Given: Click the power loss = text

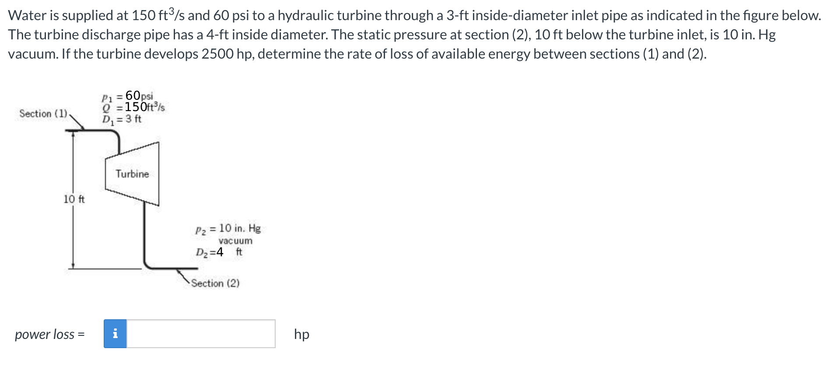Looking at the screenshot, I should coord(48,335).
